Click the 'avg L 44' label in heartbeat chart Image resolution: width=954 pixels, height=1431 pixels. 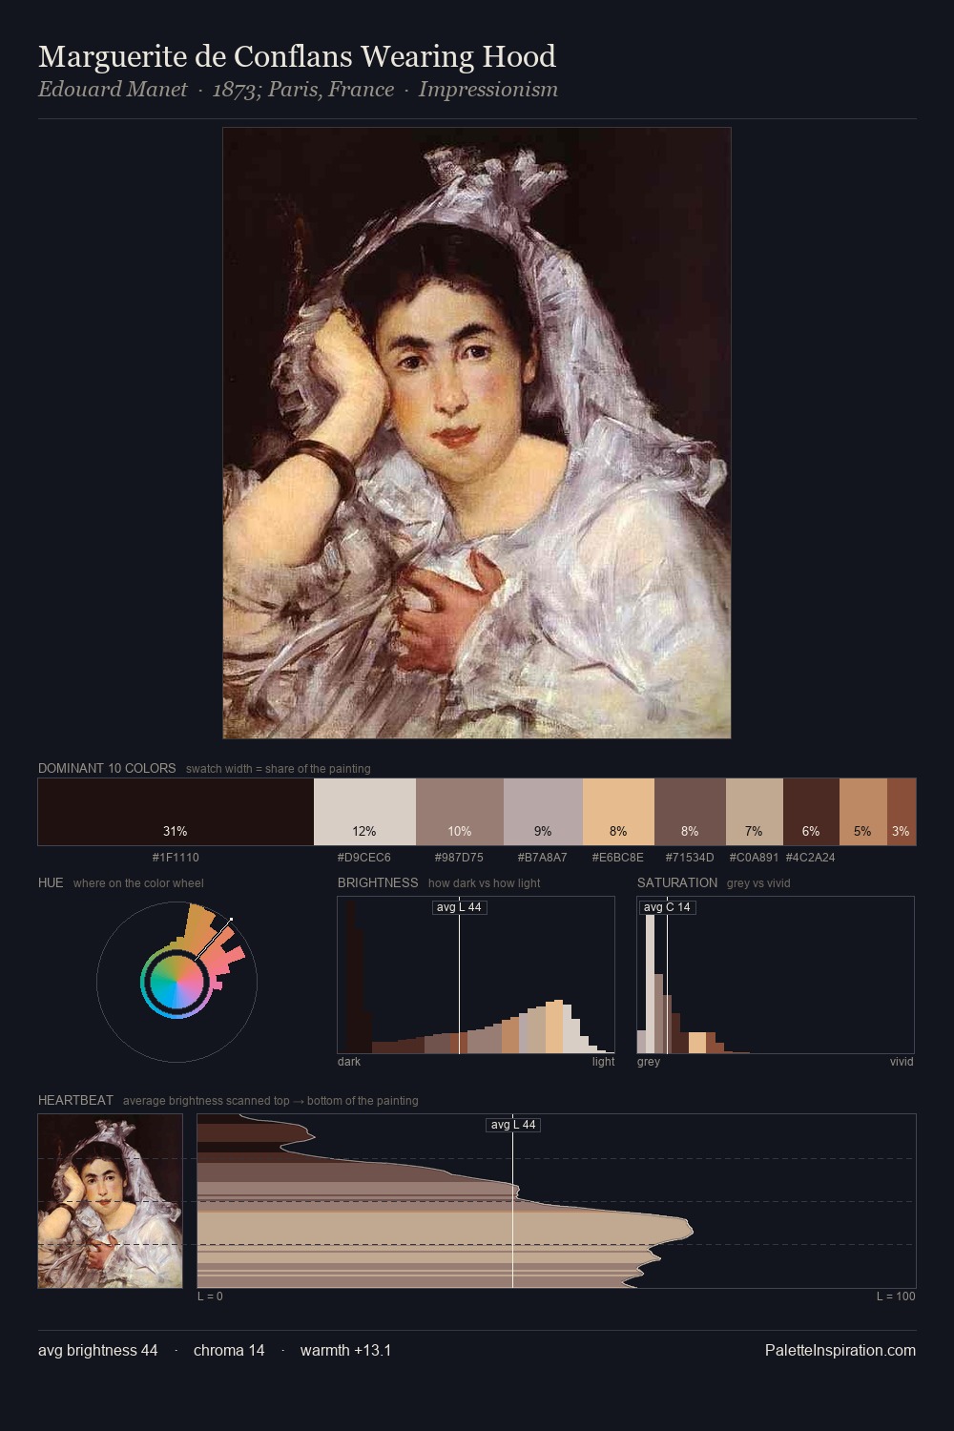[x=513, y=1125]
